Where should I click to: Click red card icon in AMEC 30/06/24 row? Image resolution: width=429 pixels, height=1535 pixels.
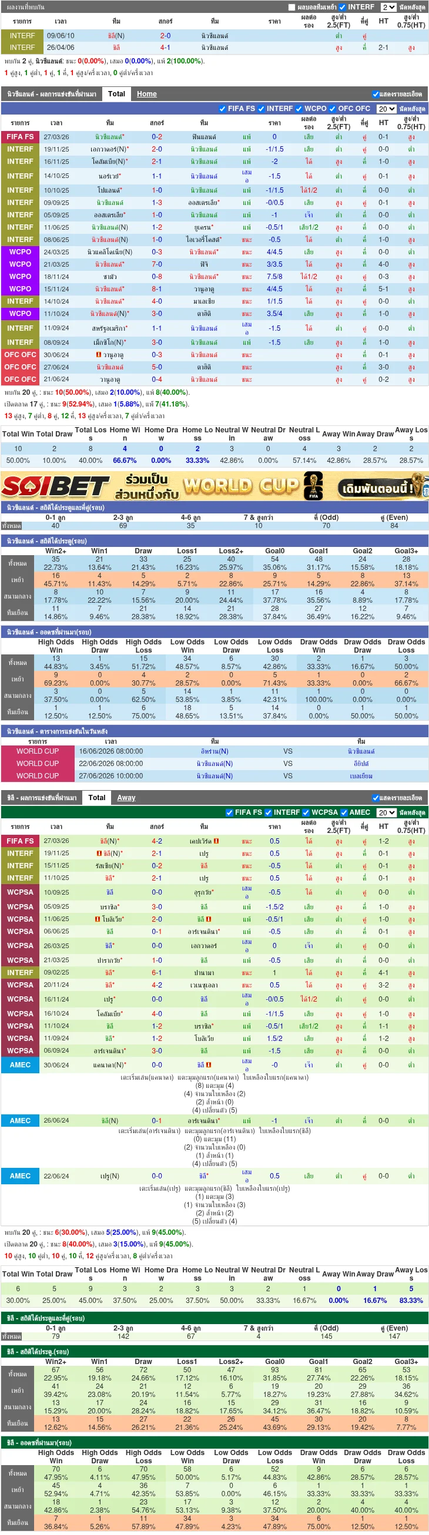[209, 1065]
